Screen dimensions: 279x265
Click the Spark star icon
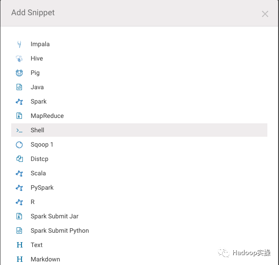pyautogui.click(x=19, y=102)
